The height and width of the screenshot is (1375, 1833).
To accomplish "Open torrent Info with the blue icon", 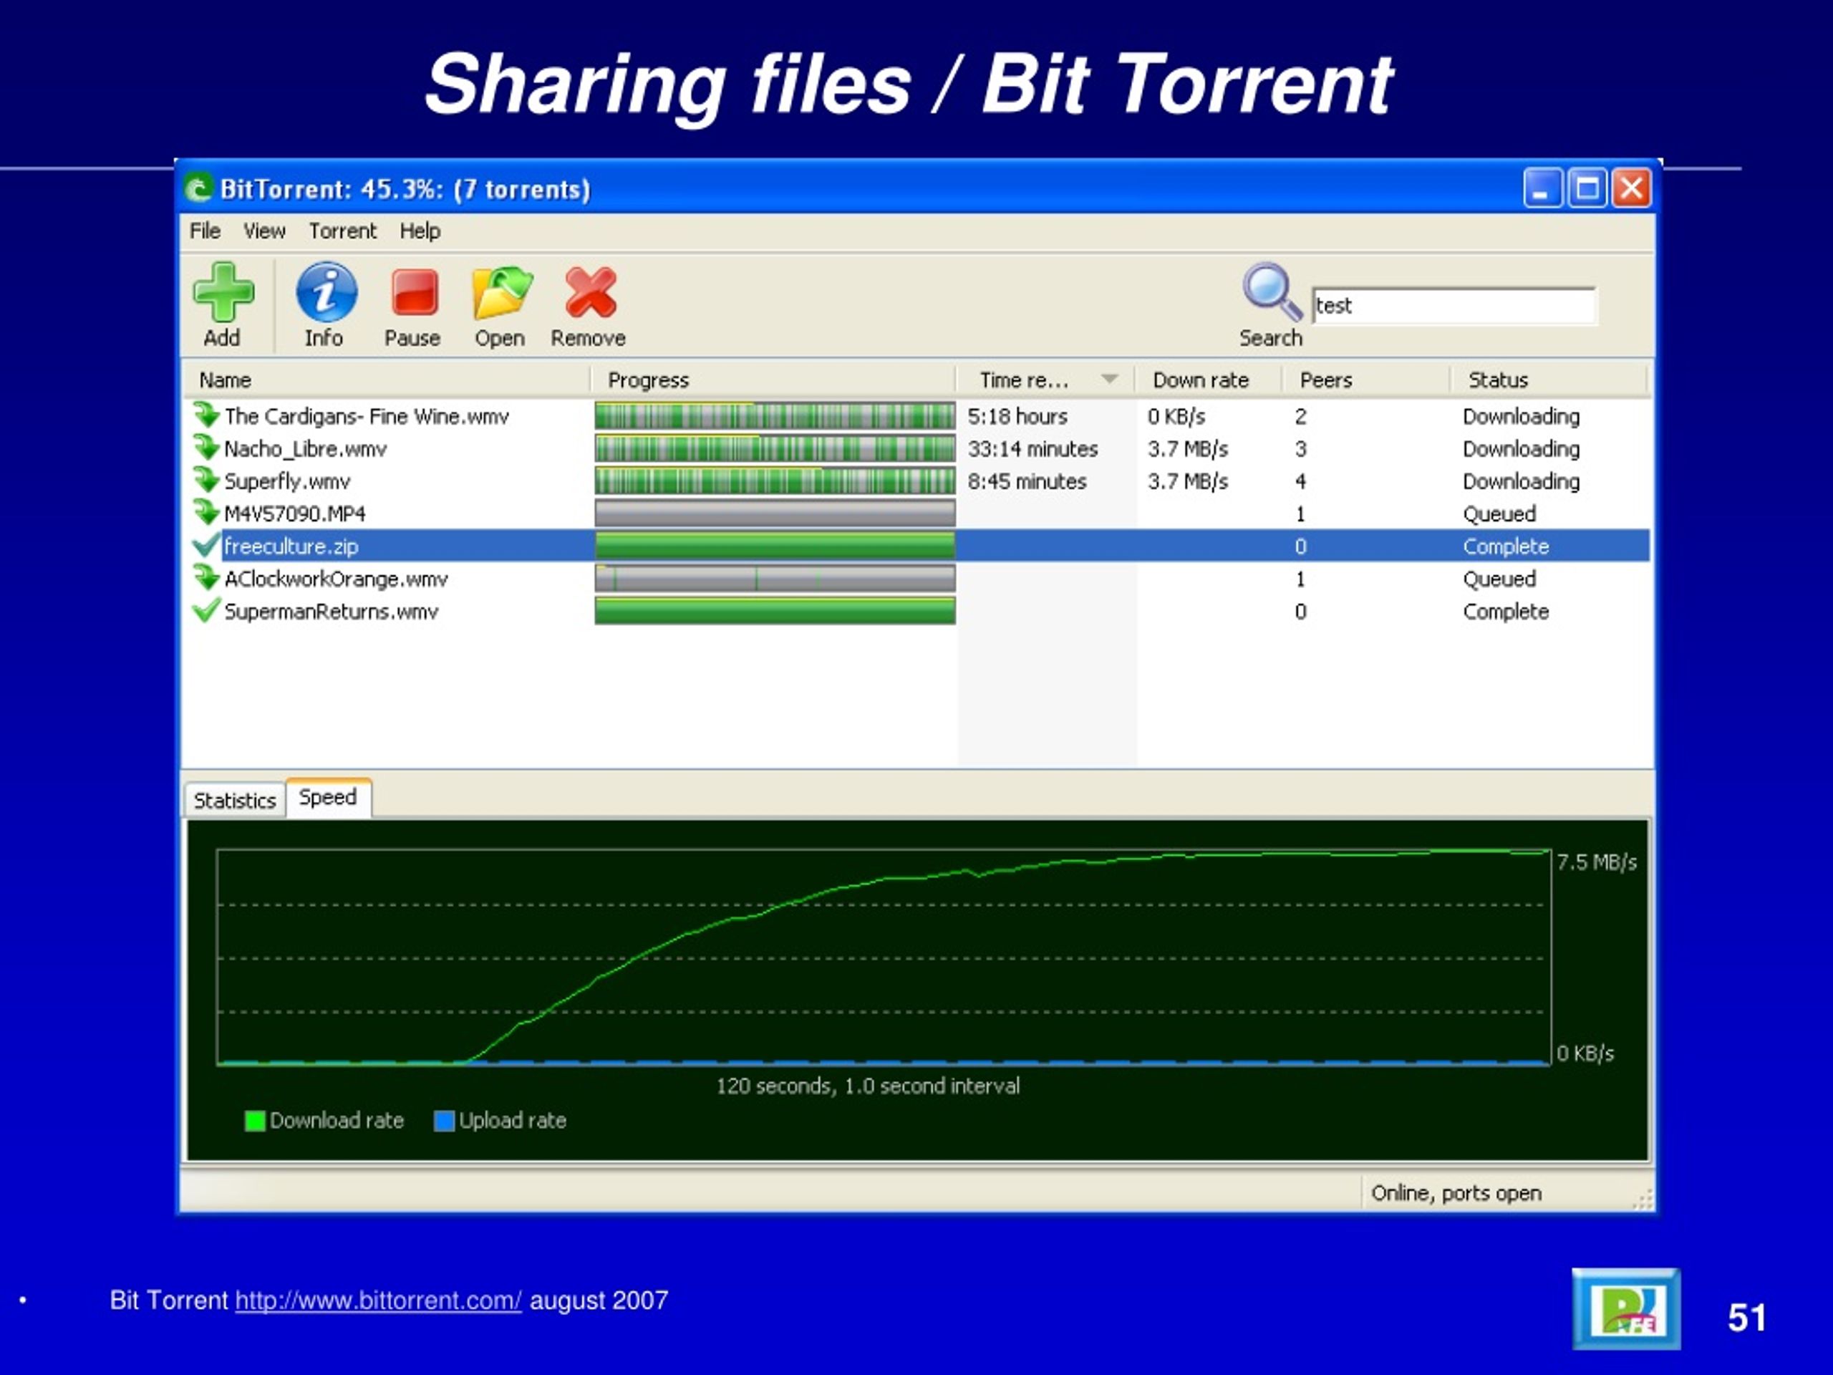I will pyautogui.click(x=327, y=291).
